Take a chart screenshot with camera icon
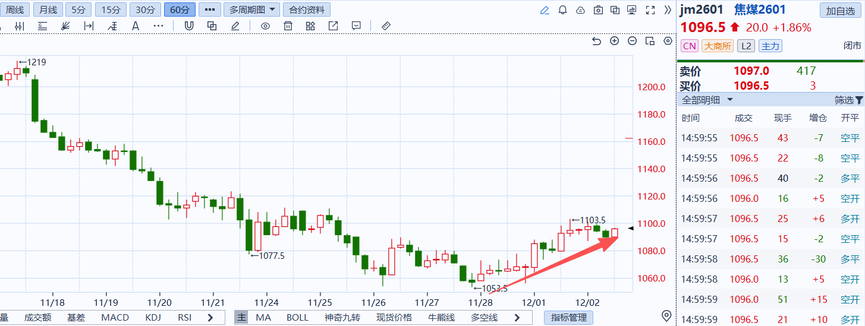The height and width of the screenshot is (326, 865). pos(599,10)
